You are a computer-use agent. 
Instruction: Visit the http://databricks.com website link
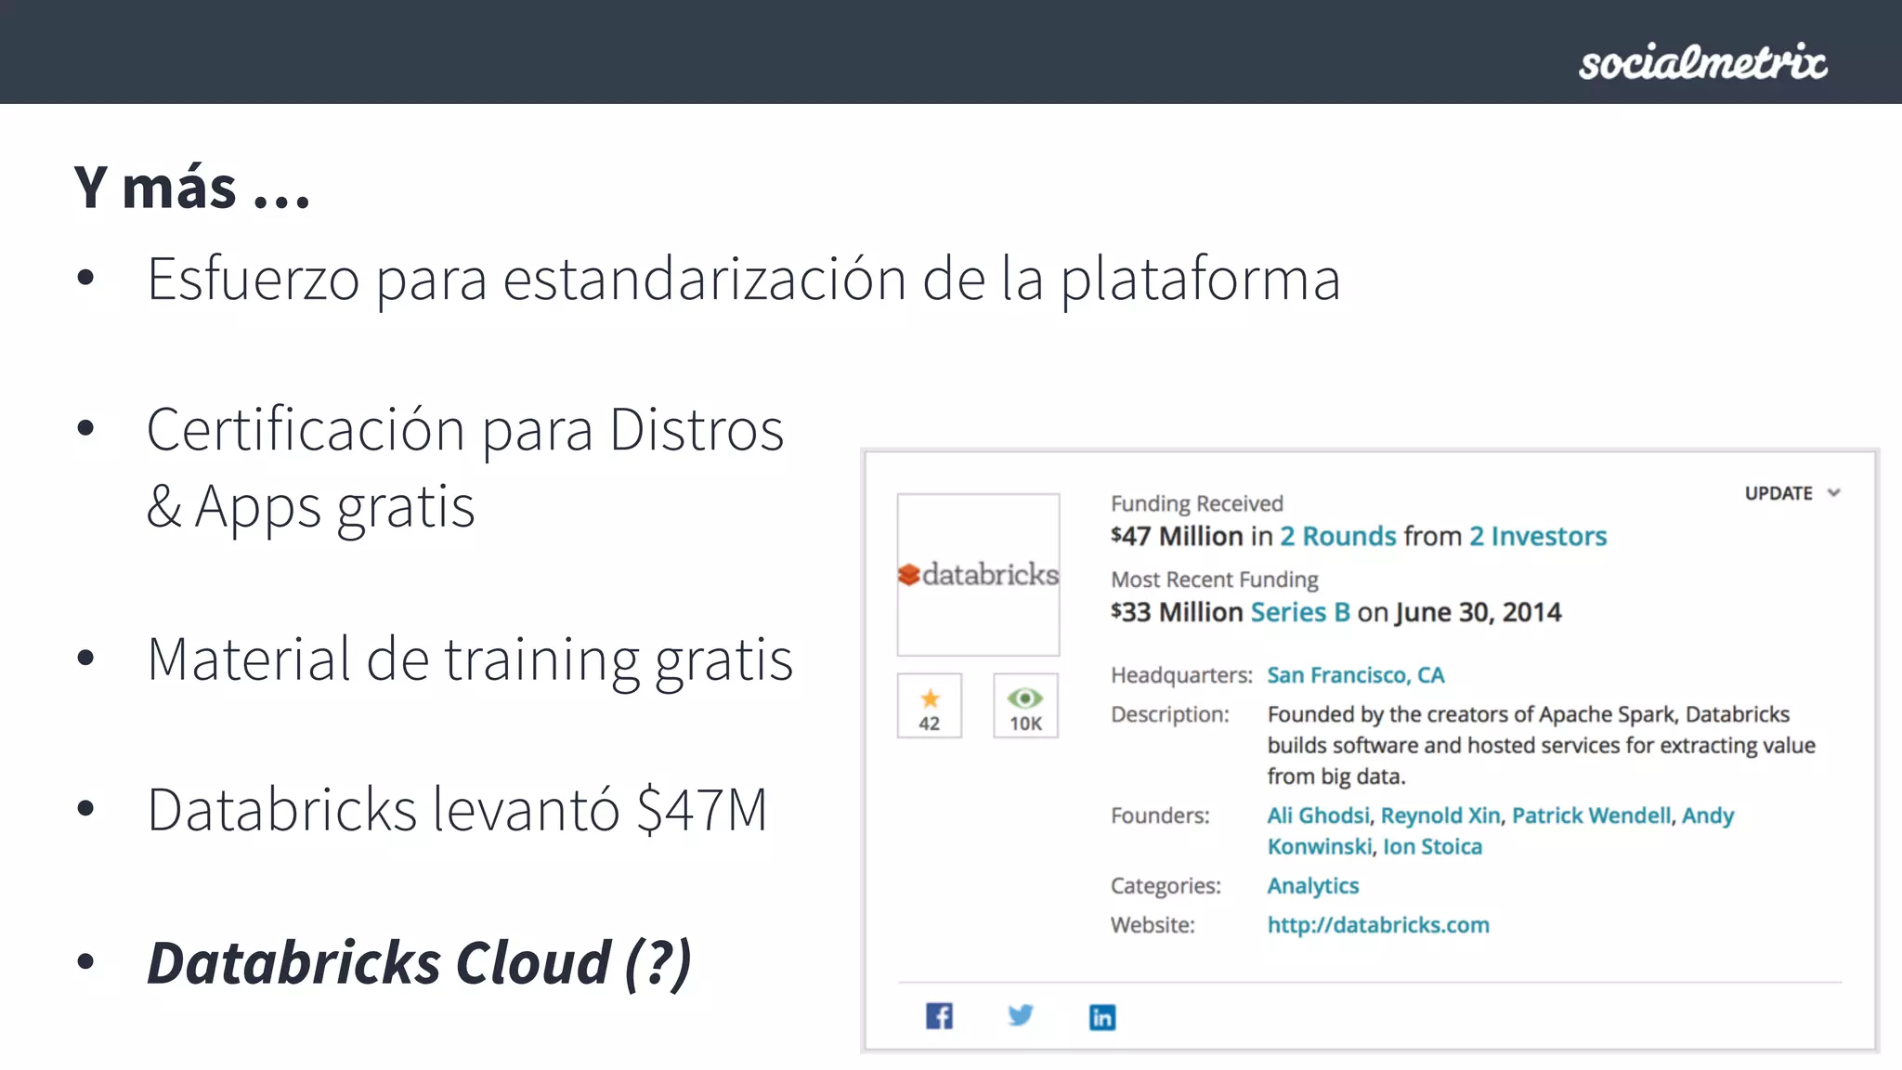pos(1378,925)
